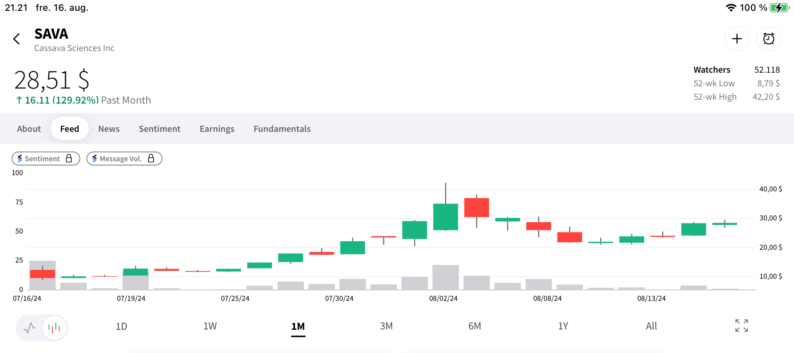The image size is (794, 353).
Task: Tap the battery charging icon
Action: coord(780,8)
